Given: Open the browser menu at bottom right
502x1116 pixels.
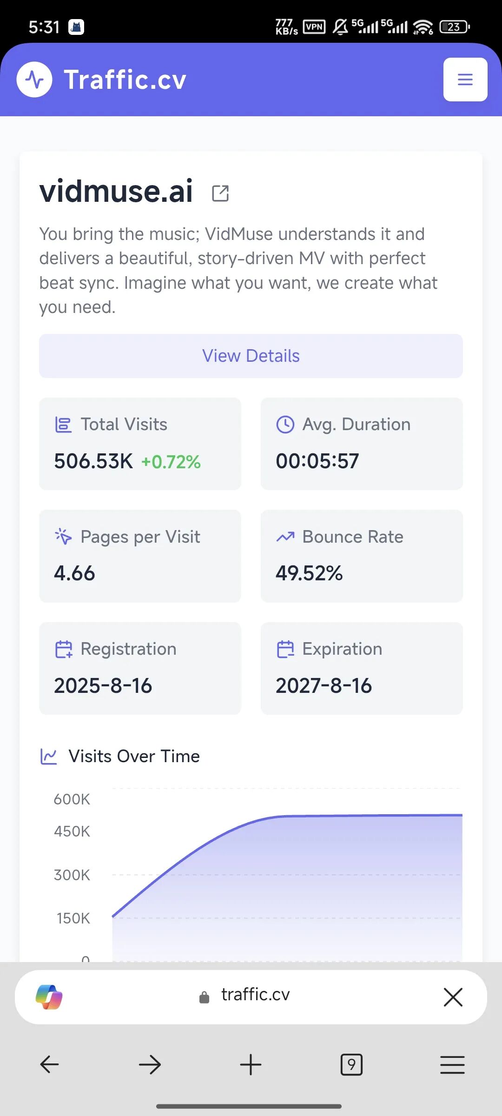Looking at the screenshot, I should pyautogui.click(x=452, y=1064).
